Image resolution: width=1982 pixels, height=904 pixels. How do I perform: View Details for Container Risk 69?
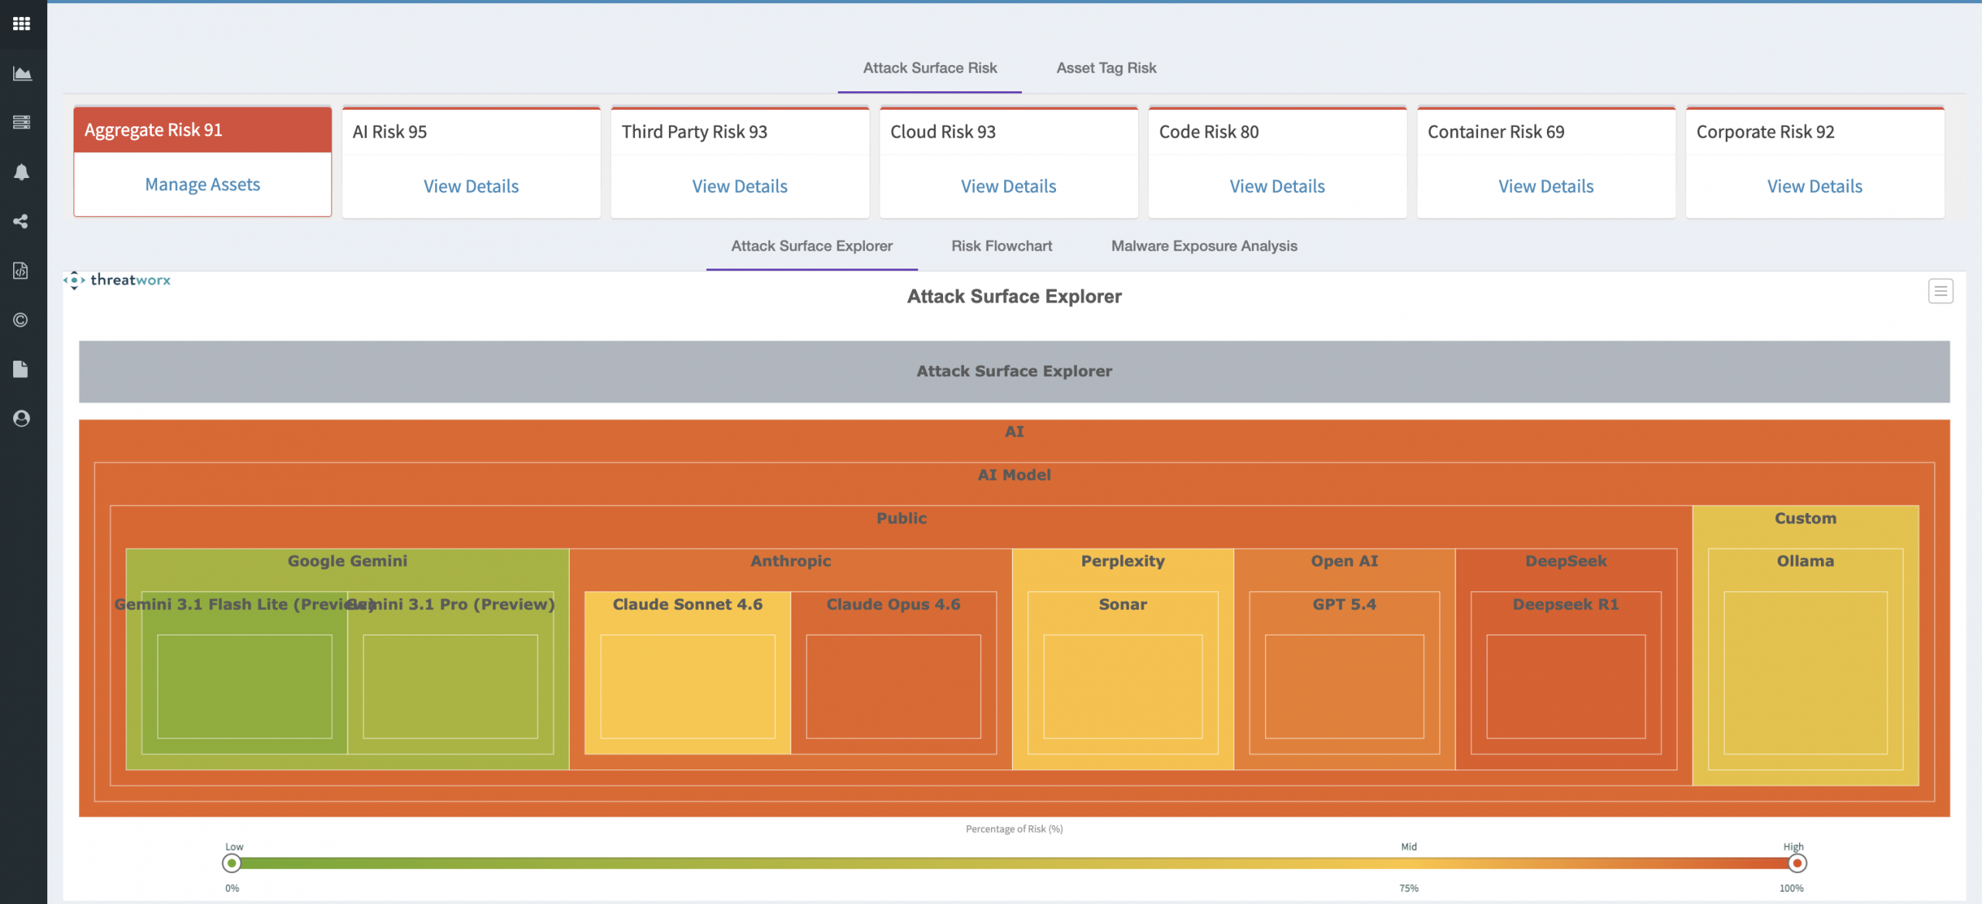coord(1545,187)
